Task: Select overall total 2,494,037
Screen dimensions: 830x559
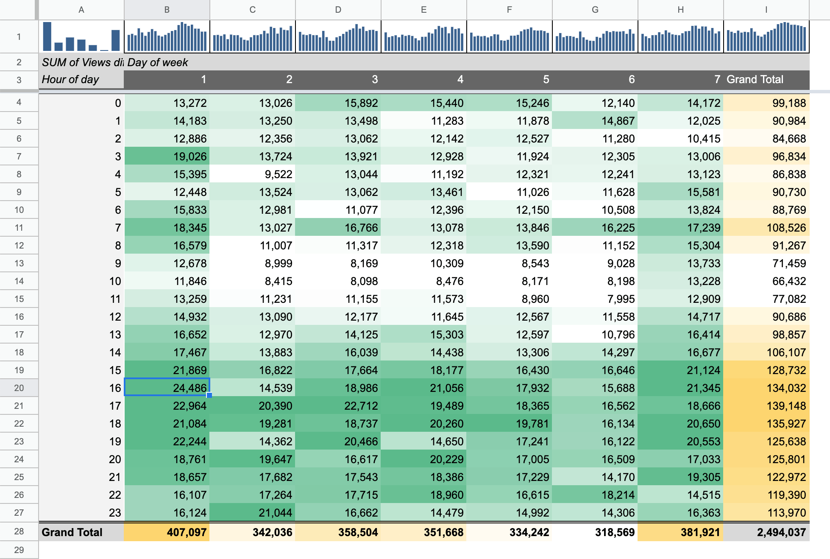Action: tap(766, 532)
